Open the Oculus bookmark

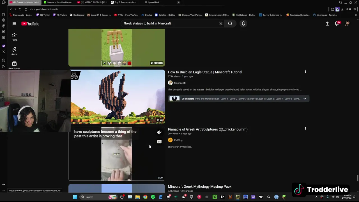[x=147, y=15]
